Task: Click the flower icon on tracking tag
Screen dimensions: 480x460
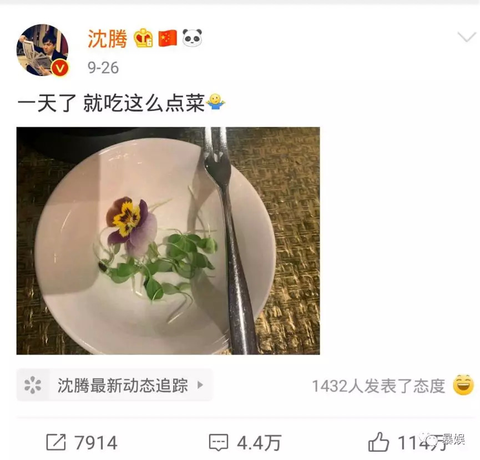Action: [32, 385]
